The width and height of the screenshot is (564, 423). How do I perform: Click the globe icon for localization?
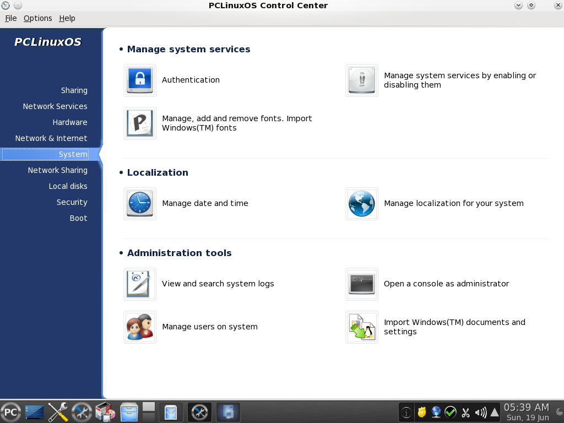point(362,204)
